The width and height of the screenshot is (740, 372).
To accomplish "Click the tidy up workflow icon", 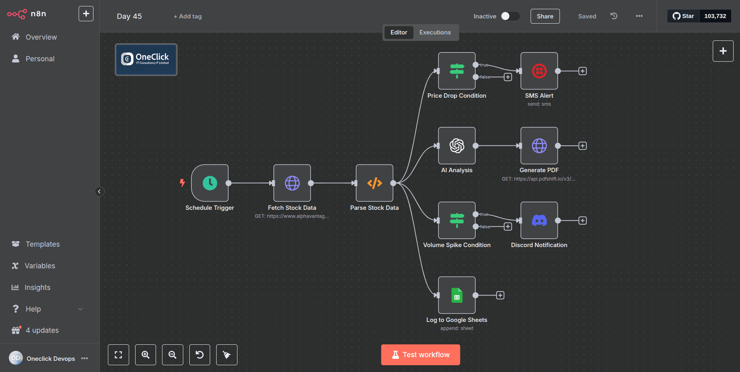I will pyautogui.click(x=227, y=355).
